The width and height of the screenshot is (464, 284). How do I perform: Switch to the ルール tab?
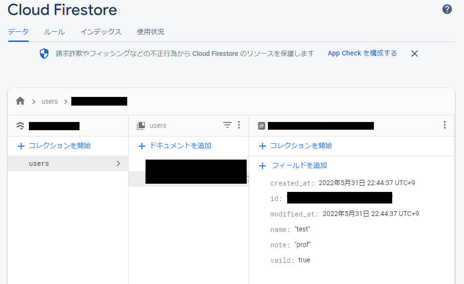click(x=54, y=32)
